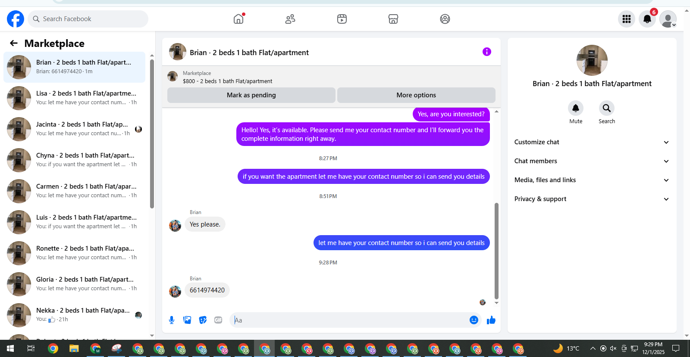Click the volume muted icon in system tray
Screen dimensions: 690x357
click(x=613, y=348)
